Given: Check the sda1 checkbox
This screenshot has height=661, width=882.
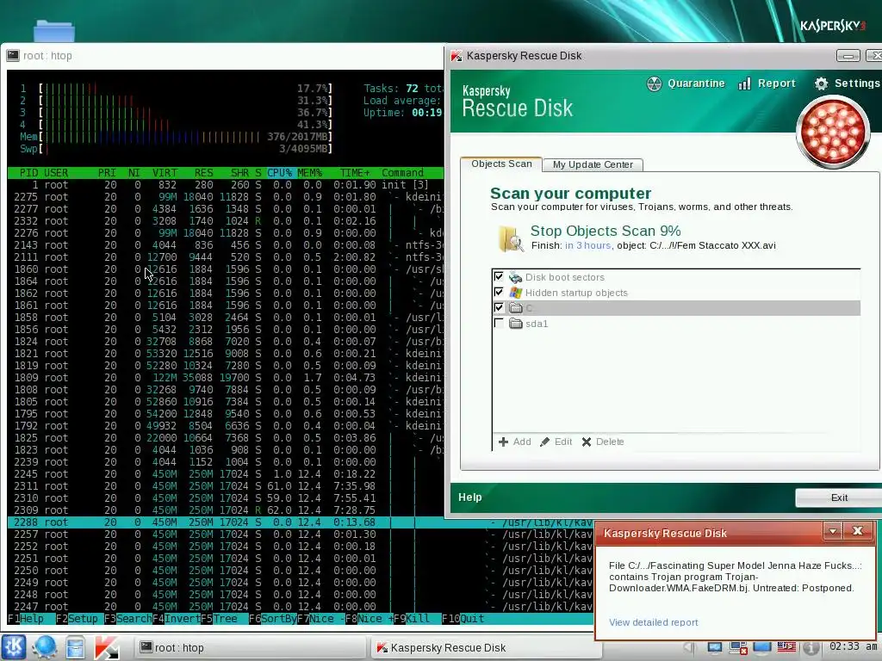Looking at the screenshot, I should point(499,323).
